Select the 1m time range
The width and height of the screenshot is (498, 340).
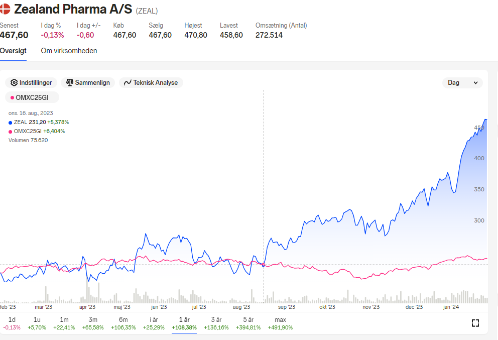click(x=64, y=323)
